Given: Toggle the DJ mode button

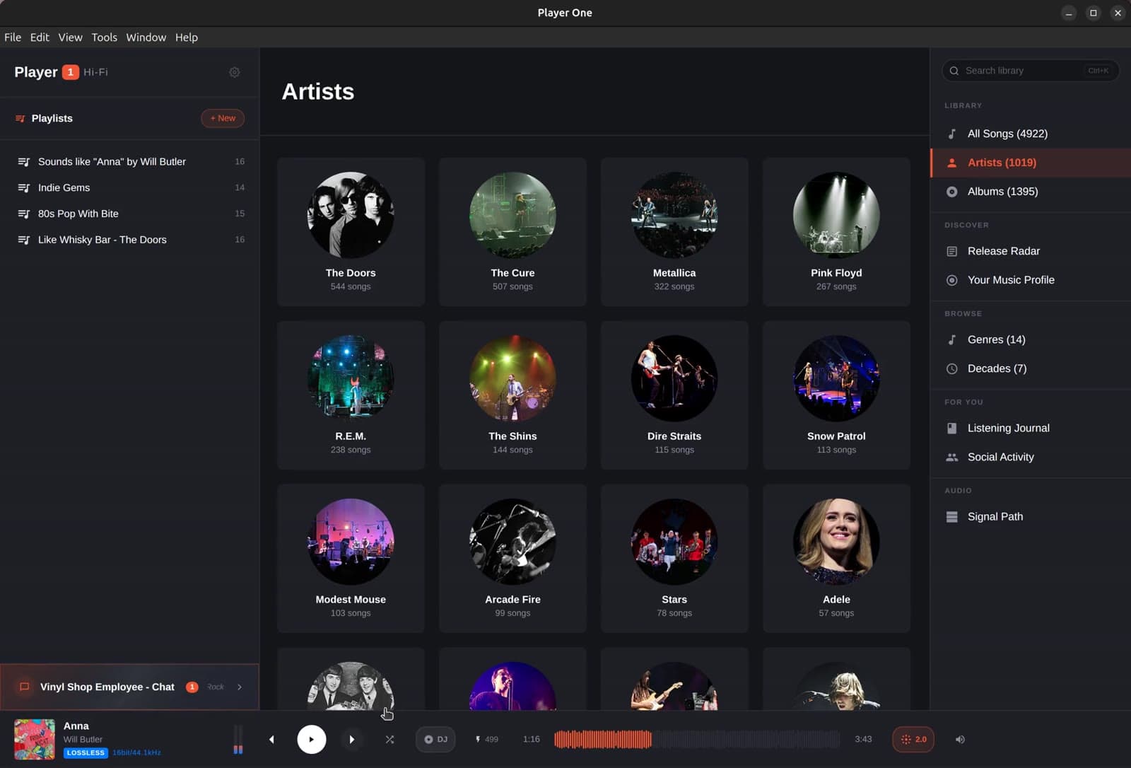Looking at the screenshot, I should pos(435,739).
